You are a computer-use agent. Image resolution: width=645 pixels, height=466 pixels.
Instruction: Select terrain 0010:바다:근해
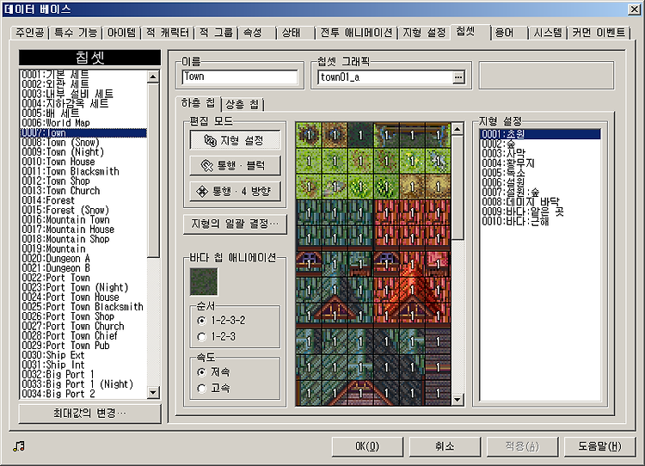coord(540,221)
